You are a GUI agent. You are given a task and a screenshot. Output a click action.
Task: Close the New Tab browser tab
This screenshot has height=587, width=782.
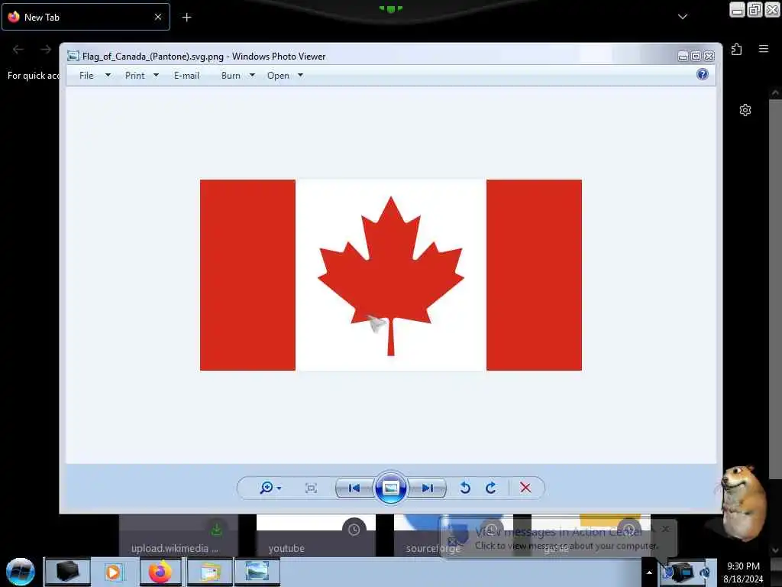click(x=158, y=17)
